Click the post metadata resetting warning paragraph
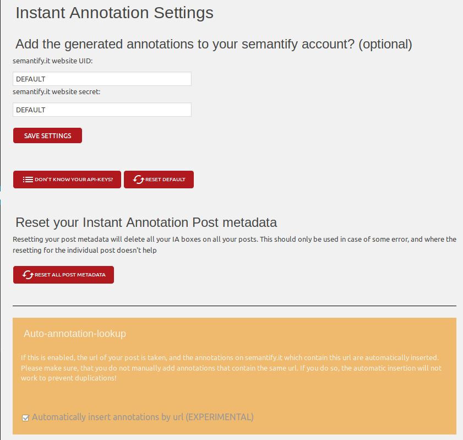The height and width of the screenshot is (440, 463). click(x=234, y=245)
